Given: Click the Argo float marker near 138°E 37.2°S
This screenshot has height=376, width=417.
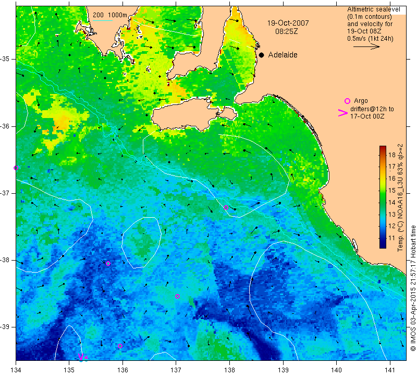Looking at the screenshot, I should (x=226, y=208).
